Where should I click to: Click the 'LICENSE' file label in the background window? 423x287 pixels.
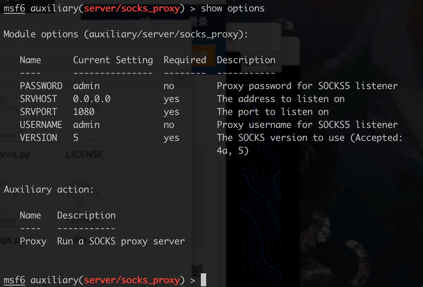point(85,155)
